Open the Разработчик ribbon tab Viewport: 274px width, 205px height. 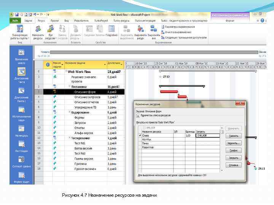coord(81,20)
